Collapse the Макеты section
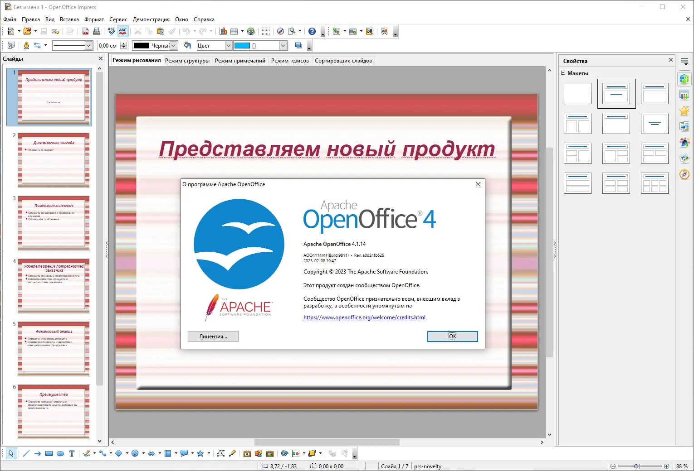 pyautogui.click(x=563, y=73)
